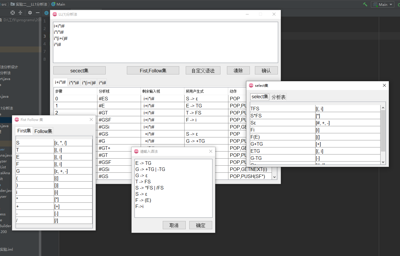Click 确定 in the 请输入语法 dialog
400x256 pixels.
click(200, 225)
